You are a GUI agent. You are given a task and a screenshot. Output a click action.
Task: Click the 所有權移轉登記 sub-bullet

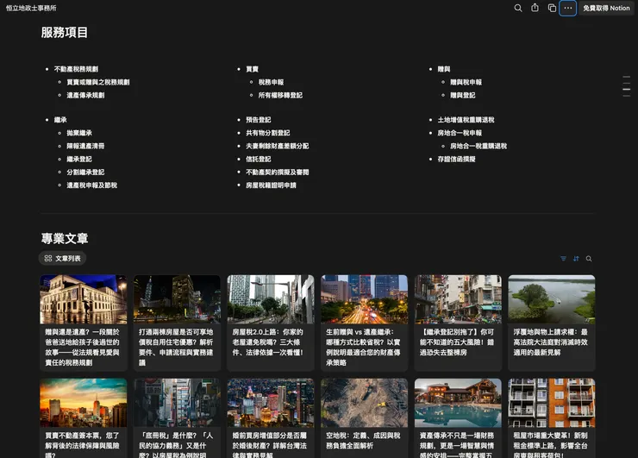point(280,95)
